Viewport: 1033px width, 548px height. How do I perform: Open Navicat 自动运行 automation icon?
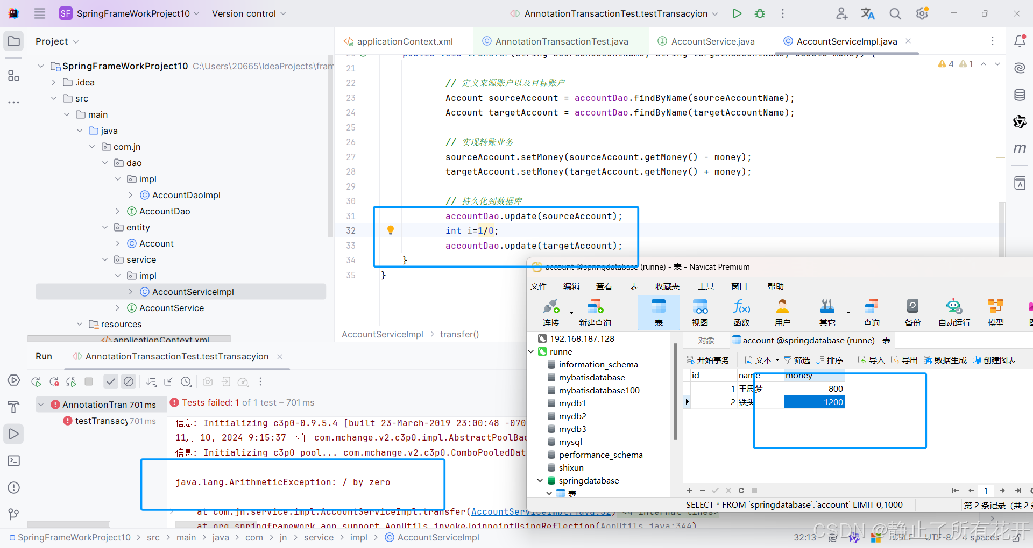[954, 313]
